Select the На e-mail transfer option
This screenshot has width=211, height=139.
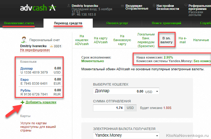[x=182, y=40]
